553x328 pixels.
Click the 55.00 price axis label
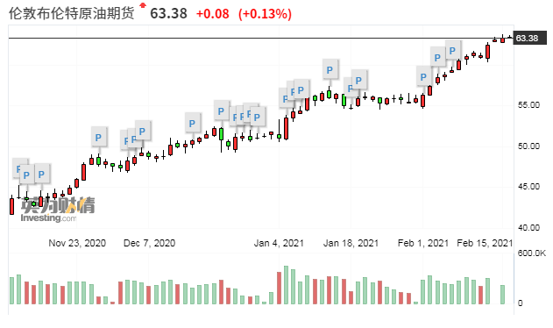tap(528, 105)
